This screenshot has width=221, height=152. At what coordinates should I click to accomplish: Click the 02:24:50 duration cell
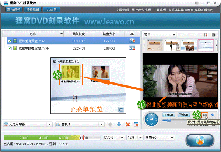coord(79,48)
